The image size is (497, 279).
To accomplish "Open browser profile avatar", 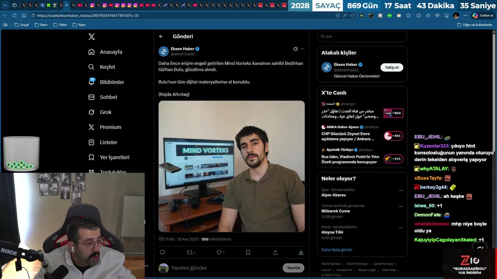I will pos(456,15).
